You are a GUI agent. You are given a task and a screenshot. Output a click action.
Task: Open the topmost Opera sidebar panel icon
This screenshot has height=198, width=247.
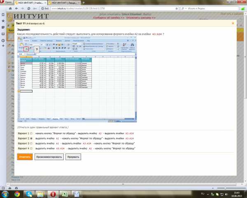(x=3, y=14)
